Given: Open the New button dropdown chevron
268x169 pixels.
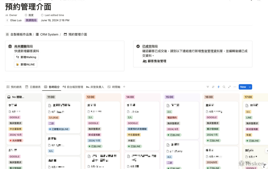Looking at the screenshot, I should click(x=250, y=87).
